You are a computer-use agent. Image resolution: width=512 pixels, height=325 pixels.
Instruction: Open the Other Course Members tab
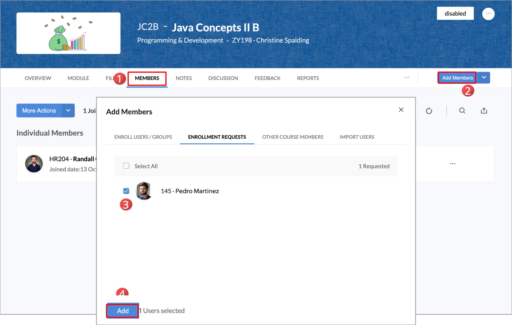pyautogui.click(x=292, y=137)
